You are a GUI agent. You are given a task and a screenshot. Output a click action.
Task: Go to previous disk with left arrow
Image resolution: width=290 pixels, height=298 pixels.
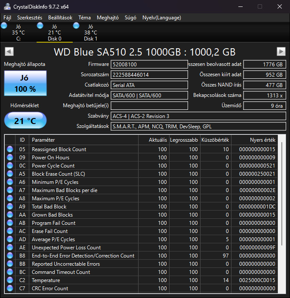click(x=9, y=51)
